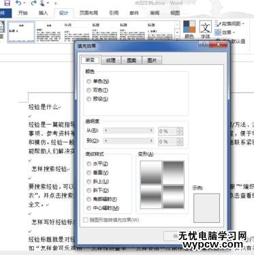Switch to the 页面布局 ribbon tab
This screenshot has height=255, width=254.
[x=89, y=13]
